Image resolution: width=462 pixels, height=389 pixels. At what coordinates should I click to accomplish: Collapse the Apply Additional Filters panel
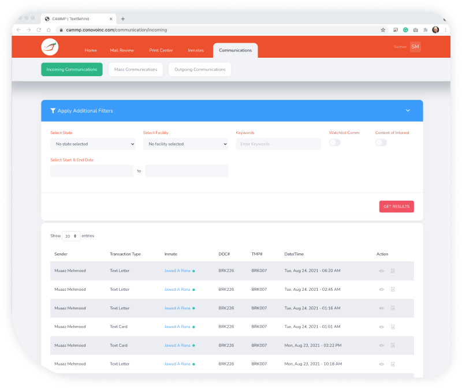coord(408,111)
